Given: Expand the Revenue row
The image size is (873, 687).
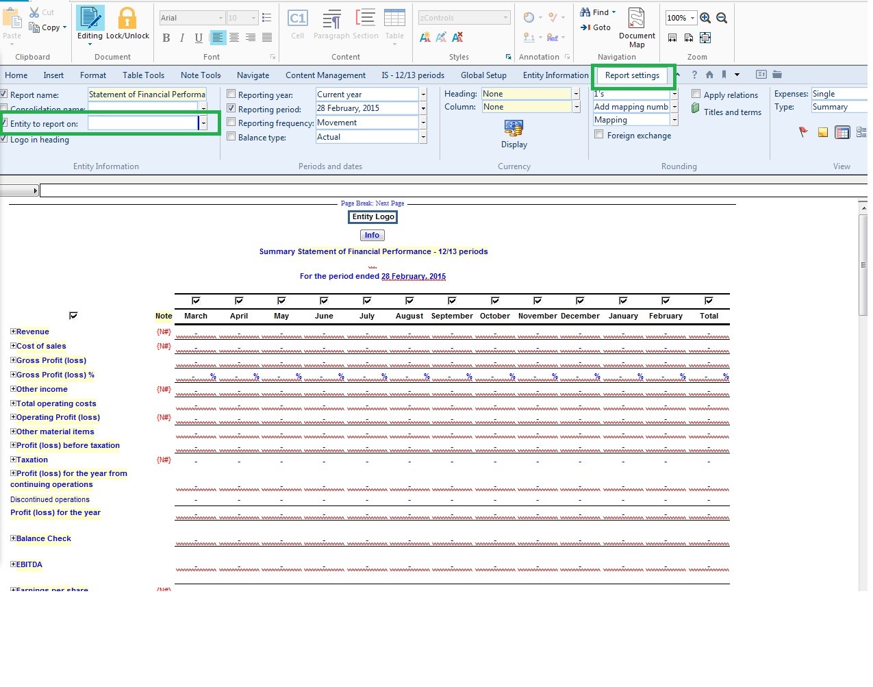Looking at the screenshot, I should coord(13,332).
